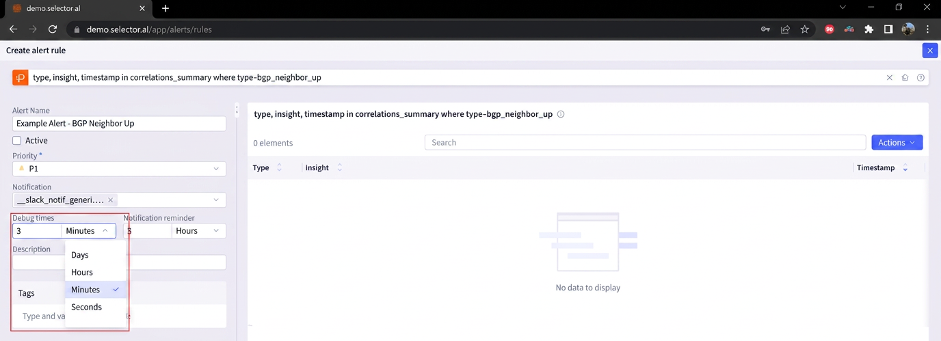Clear the query bar with its X icon
941x341 pixels.
pyautogui.click(x=890, y=78)
